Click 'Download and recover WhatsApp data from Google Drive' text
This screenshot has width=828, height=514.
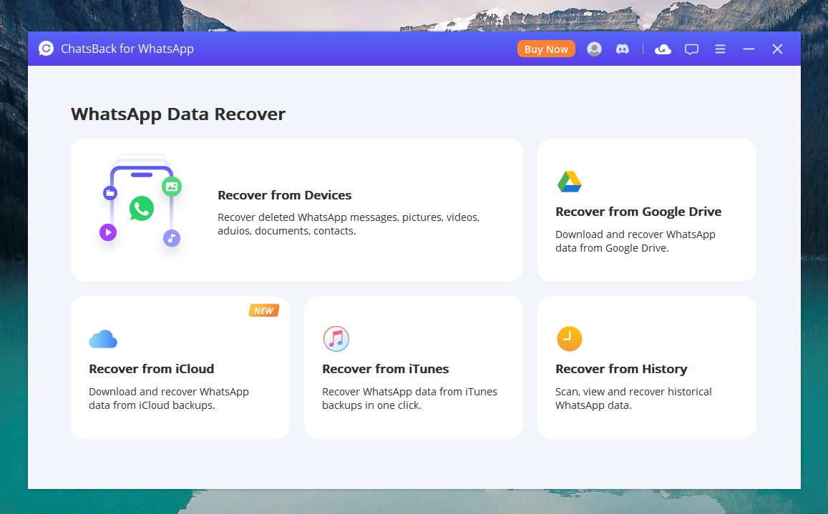[635, 241]
